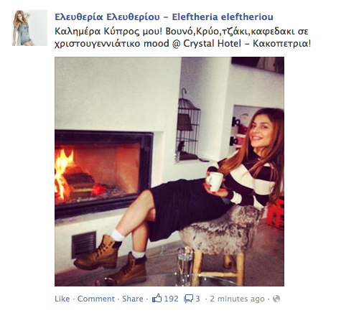The image size is (364, 313).
Task: Click the thumbs-up likes icon
Action: (x=157, y=299)
